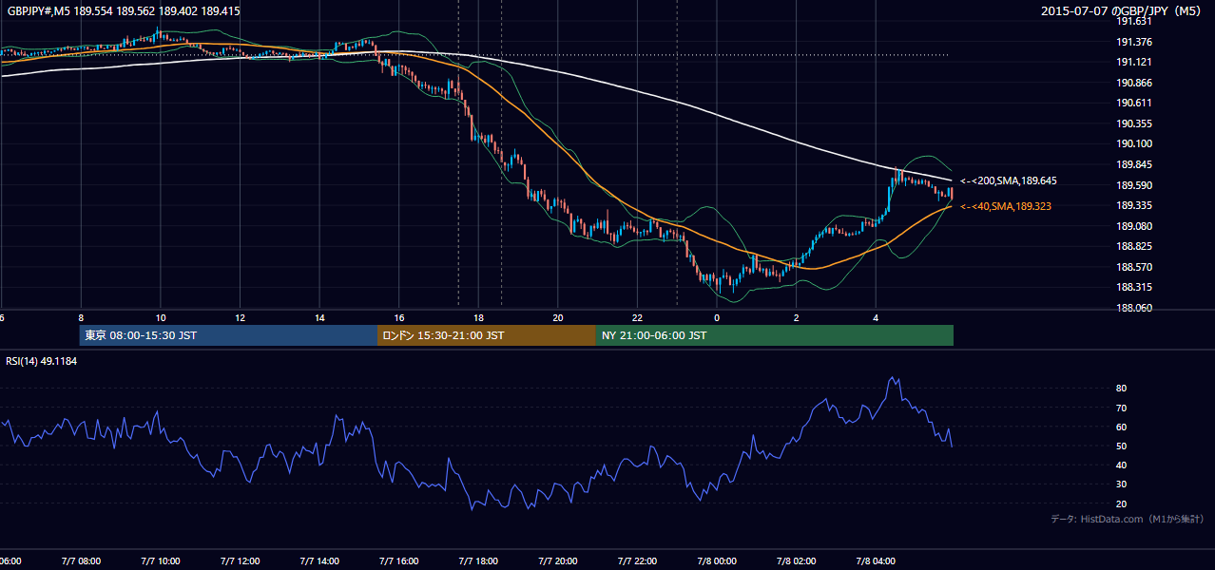Click RSI axis level 30
Viewport: 1215px width, 570px height.
[x=1122, y=484]
